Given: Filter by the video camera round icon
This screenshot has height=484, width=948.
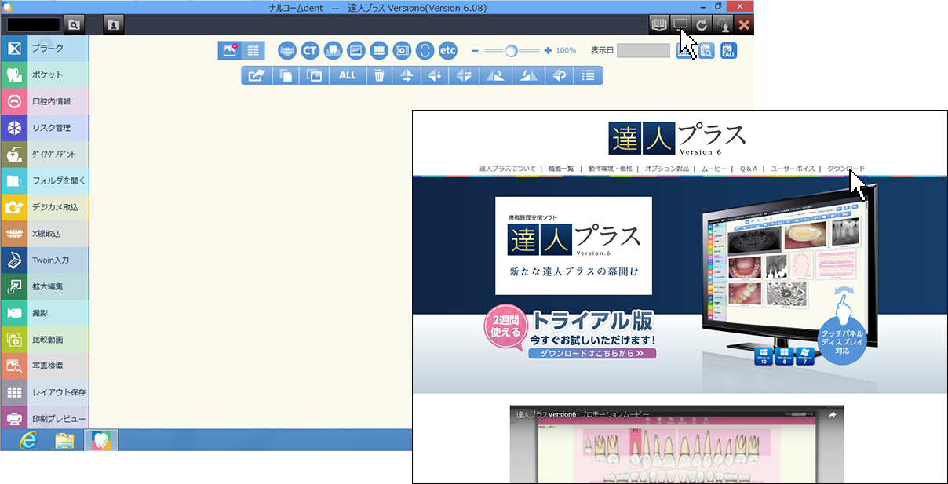Looking at the screenshot, I should coord(402,50).
